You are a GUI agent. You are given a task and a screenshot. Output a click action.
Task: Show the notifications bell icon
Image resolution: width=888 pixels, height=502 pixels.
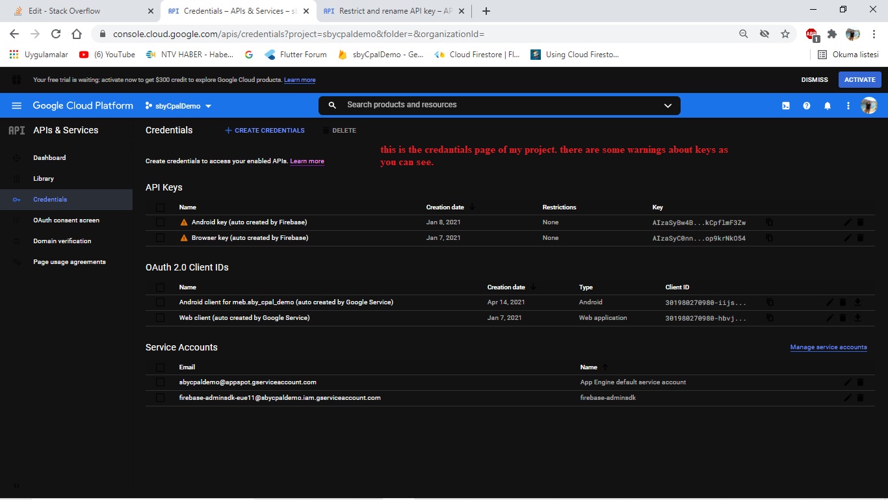pyautogui.click(x=828, y=105)
